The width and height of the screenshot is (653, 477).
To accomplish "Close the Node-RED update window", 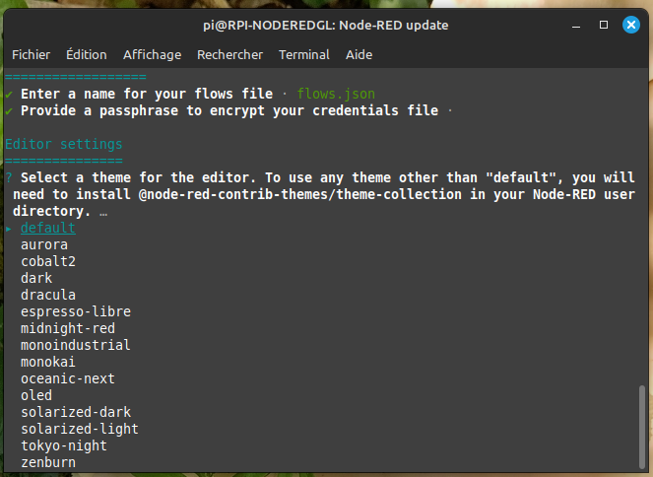I will (x=630, y=25).
